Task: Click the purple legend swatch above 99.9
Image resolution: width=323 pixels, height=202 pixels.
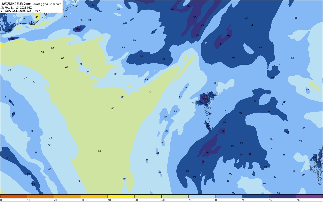Action: coord(309,196)
